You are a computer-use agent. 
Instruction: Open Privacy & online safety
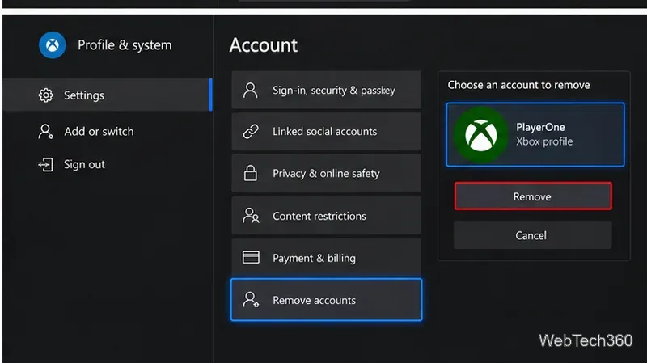click(x=327, y=173)
